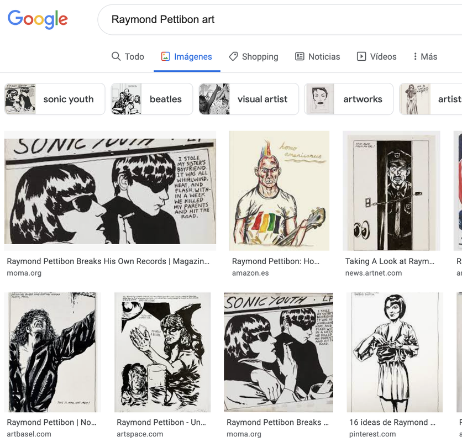Viewport: 462px width, 442px height.
Task: Open the artspace.com masked figure drawing
Action: click(x=162, y=352)
